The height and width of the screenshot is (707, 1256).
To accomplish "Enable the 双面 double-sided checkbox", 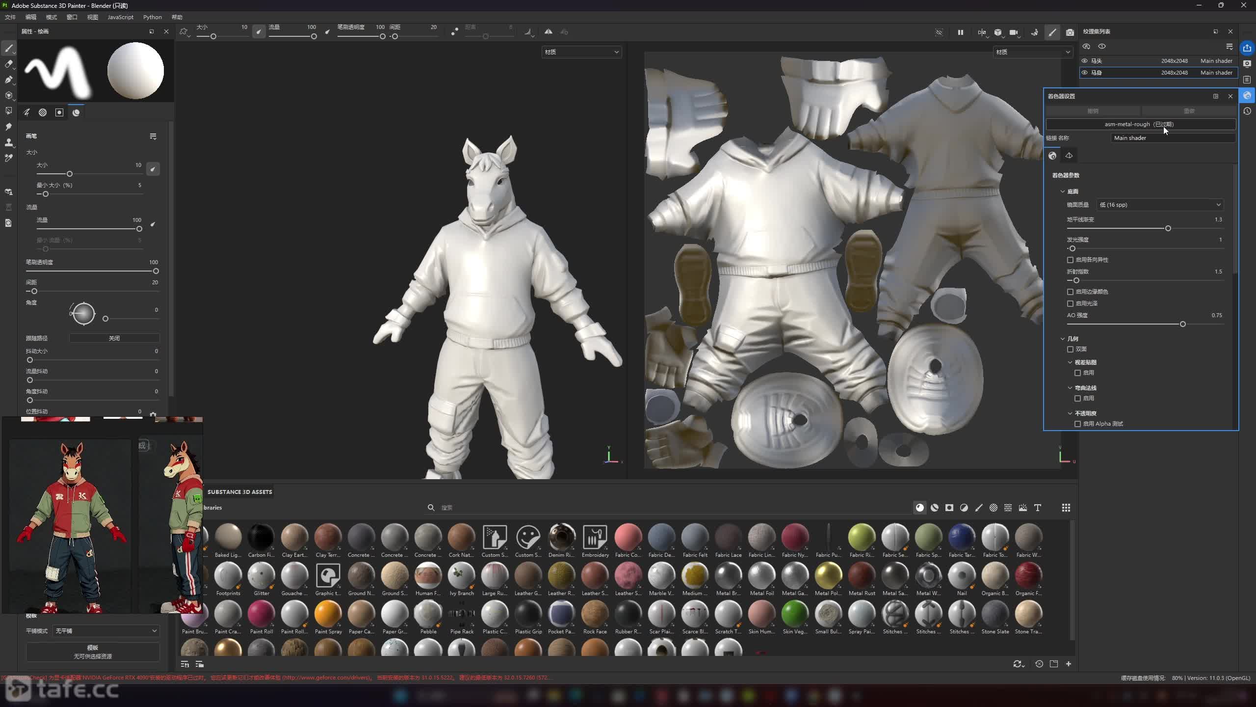I will click(x=1070, y=349).
